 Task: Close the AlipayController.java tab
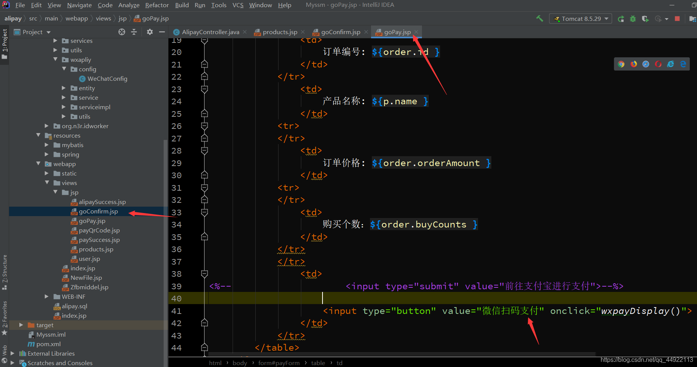[245, 32]
